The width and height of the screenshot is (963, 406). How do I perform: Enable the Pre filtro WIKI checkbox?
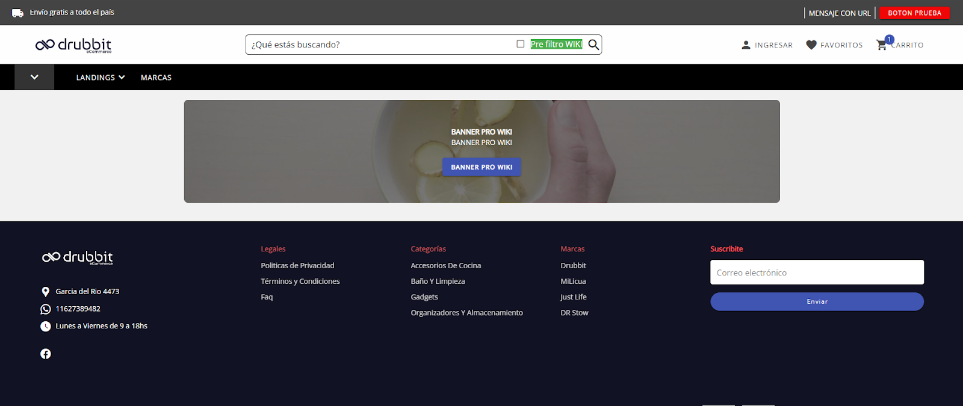521,44
